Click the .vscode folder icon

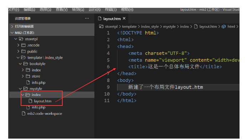[23, 45]
